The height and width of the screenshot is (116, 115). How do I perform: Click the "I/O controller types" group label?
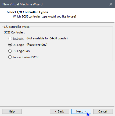(x=17, y=27)
